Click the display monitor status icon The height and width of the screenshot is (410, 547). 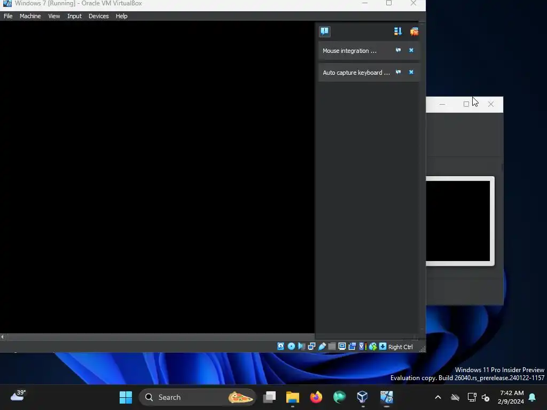(x=342, y=346)
